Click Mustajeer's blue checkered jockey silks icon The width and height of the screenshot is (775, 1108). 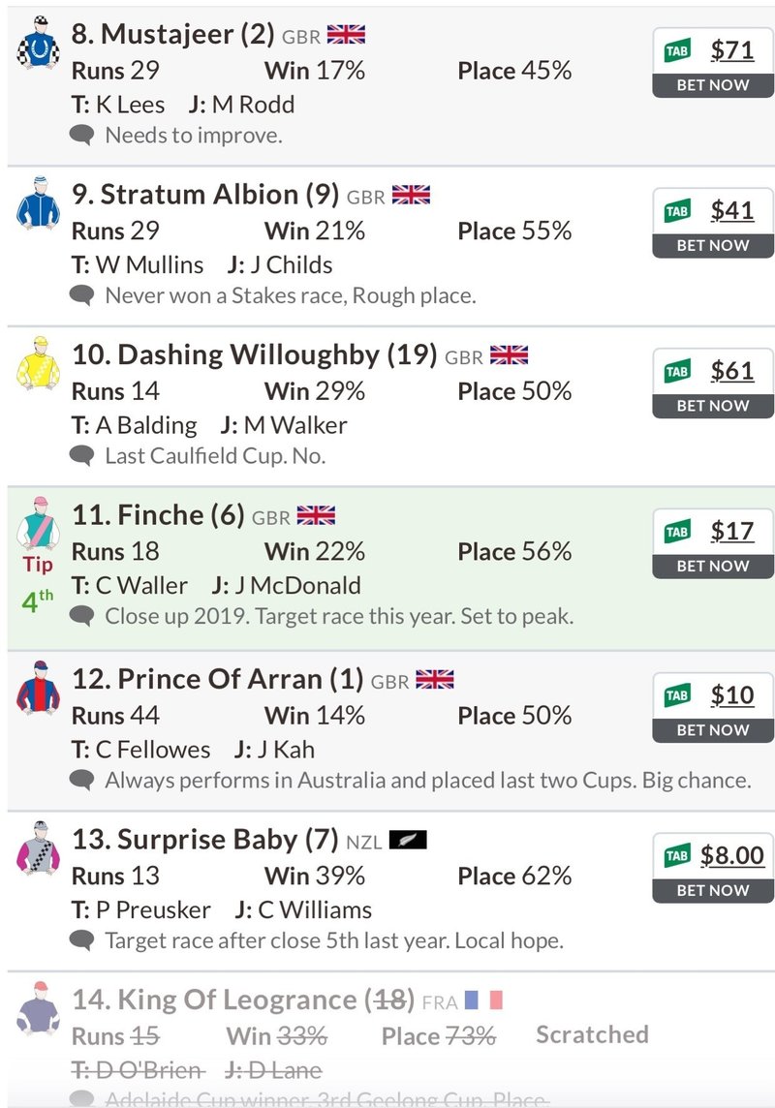[x=39, y=43]
